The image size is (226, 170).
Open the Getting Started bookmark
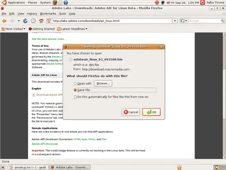tap(42, 29)
